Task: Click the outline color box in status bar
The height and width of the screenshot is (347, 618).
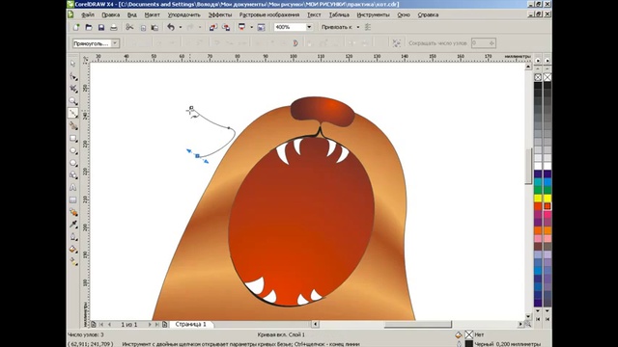Action: [468, 344]
